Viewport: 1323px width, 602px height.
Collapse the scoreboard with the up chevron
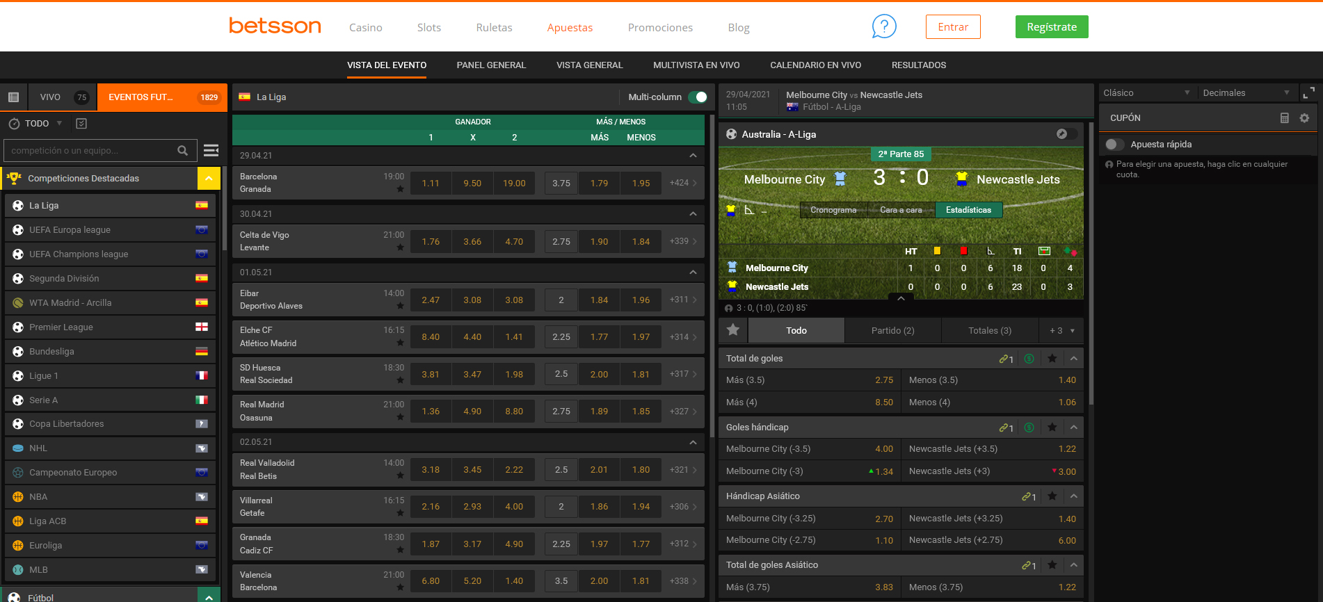[x=901, y=298]
